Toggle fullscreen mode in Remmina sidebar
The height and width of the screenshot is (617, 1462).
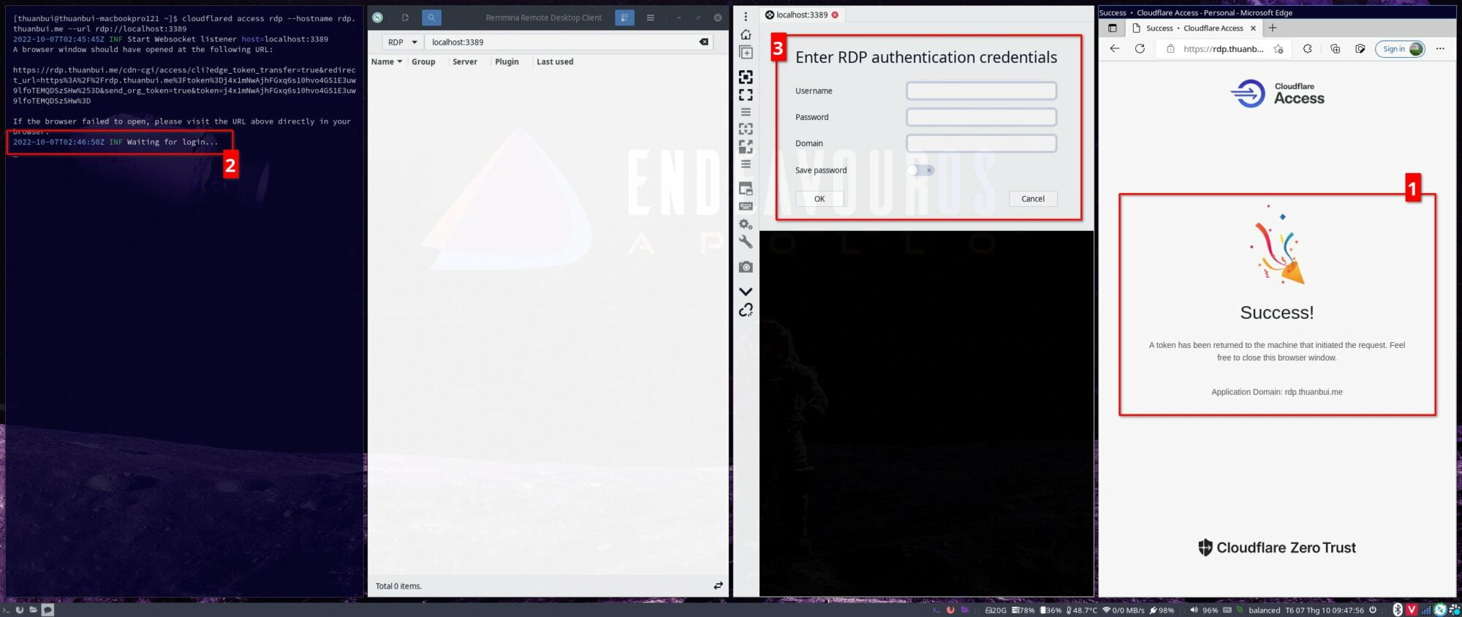click(746, 95)
